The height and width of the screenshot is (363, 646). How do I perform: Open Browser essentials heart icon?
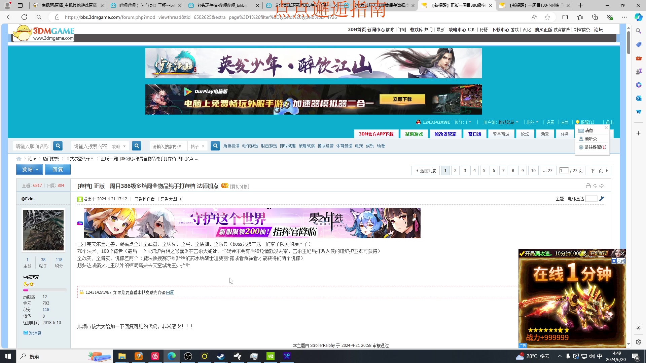pos(610,17)
